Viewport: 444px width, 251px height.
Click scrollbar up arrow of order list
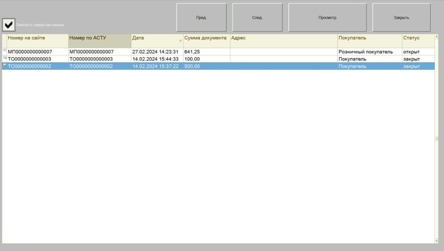click(437, 36)
